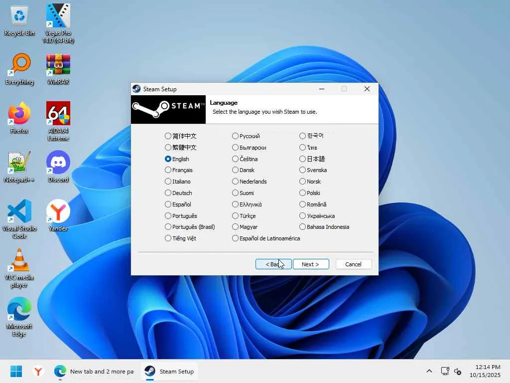Select the Yandex desktop shortcut
The image size is (510, 383).
point(58,215)
